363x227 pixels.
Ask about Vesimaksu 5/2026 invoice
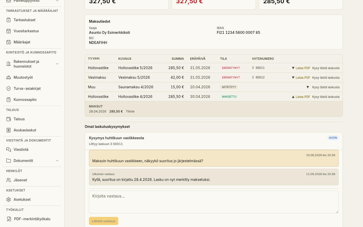(x=326, y=78)
